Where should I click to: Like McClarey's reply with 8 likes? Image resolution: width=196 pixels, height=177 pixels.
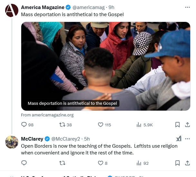coord(103,163)
